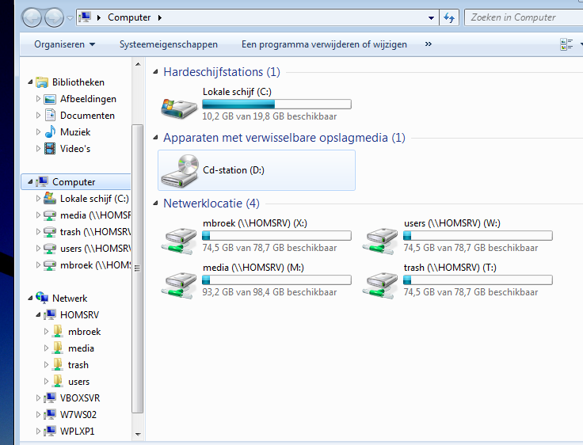Open the trash share under HOMSRV
Screen dimensions: 583x445
(x=78, y=365)
